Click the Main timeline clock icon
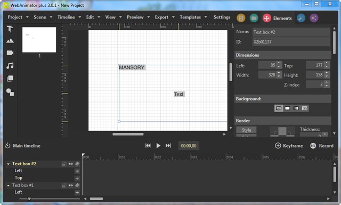The height and width of the screenshot is (205, 341). point(7,146)
